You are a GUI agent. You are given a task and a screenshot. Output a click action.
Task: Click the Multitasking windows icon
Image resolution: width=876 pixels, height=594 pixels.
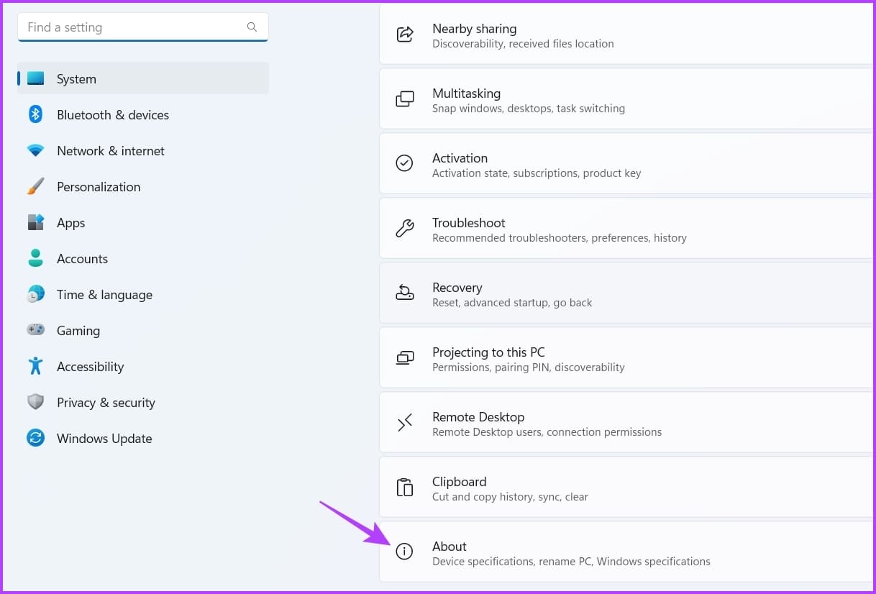point(405,99)
